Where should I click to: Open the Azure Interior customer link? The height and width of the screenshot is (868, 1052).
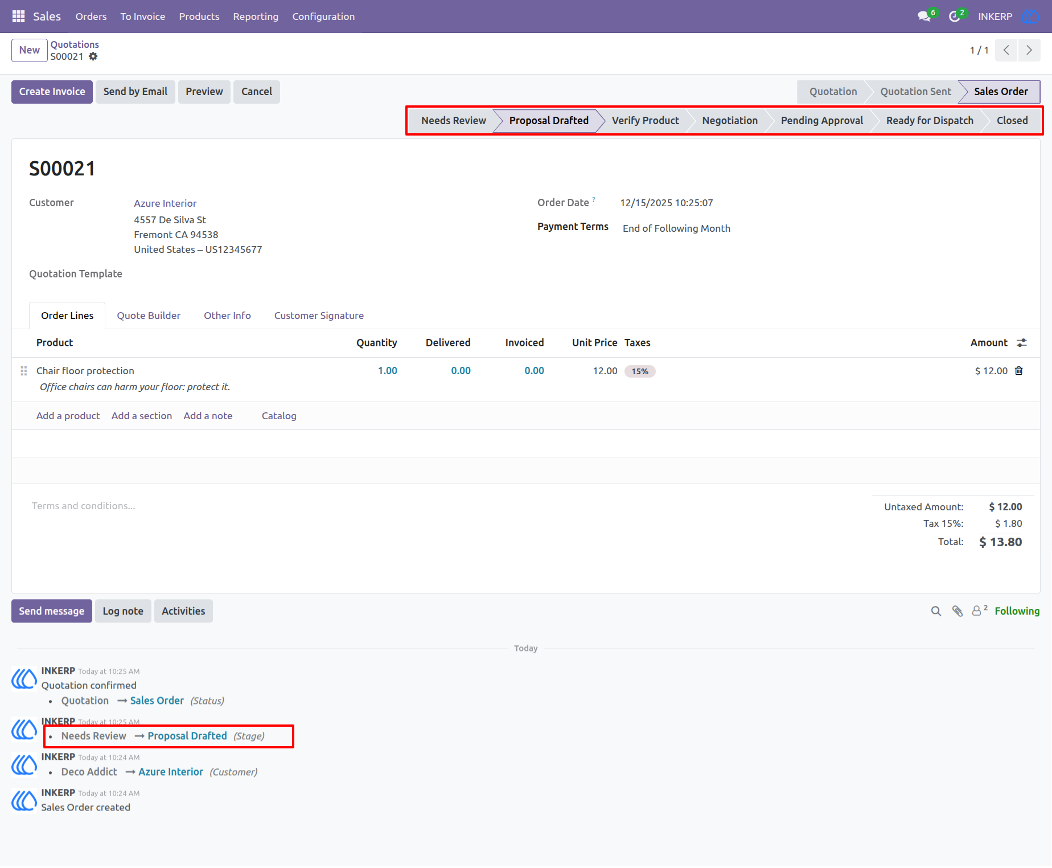tap(165, 203)
